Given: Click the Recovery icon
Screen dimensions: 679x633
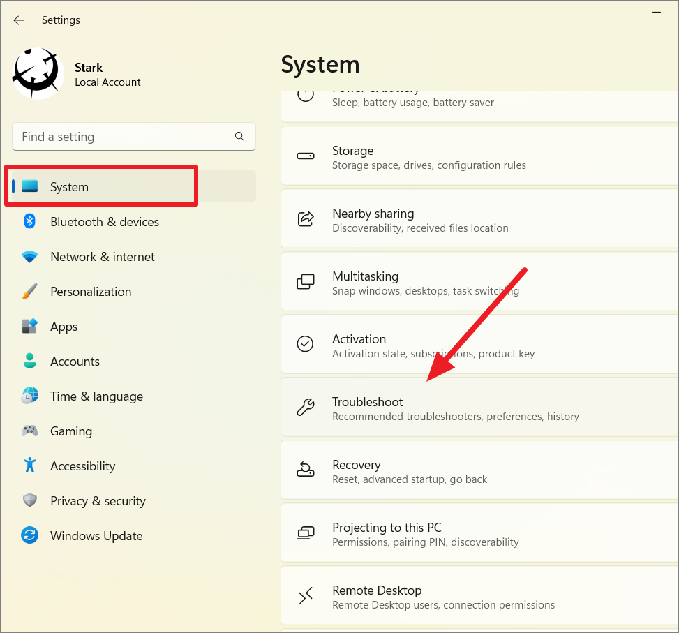Looking at the screenshot, I should (306, 469).
